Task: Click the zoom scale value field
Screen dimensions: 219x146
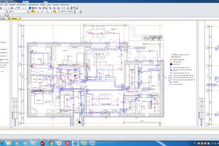Action: tap(63, 8)
